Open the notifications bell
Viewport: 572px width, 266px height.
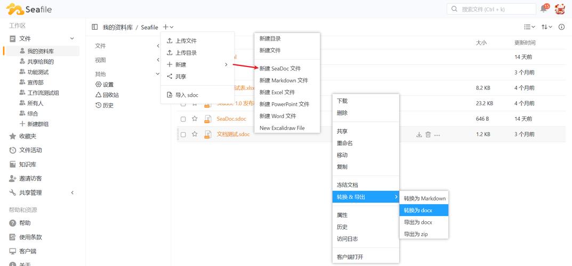[x=544, y=9]
